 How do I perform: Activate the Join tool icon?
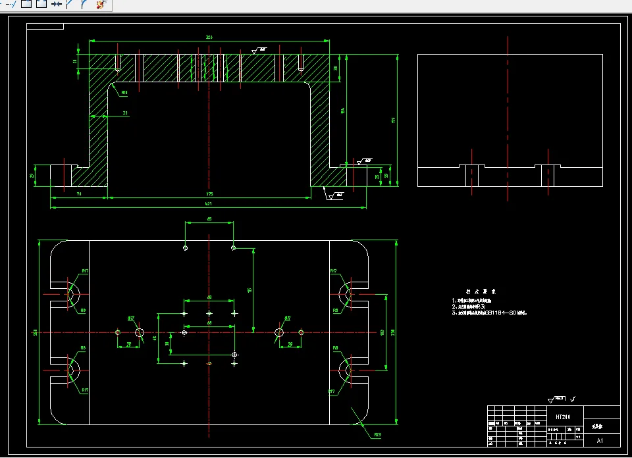coord(57,4)
